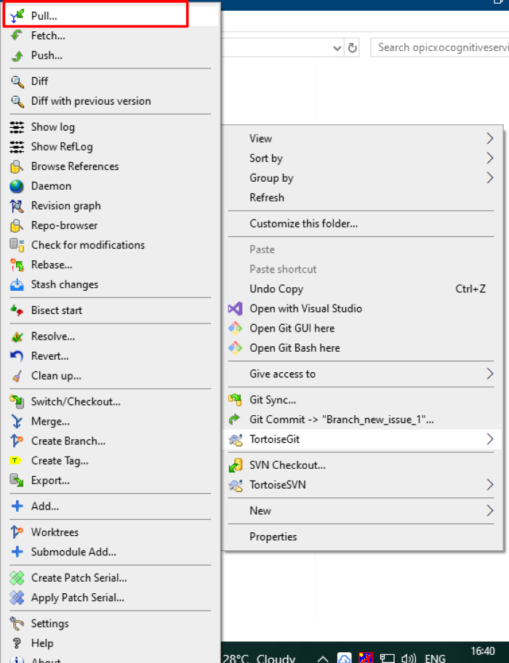
Task: Click the Clean up broom icon
Action: click(17, 376)
